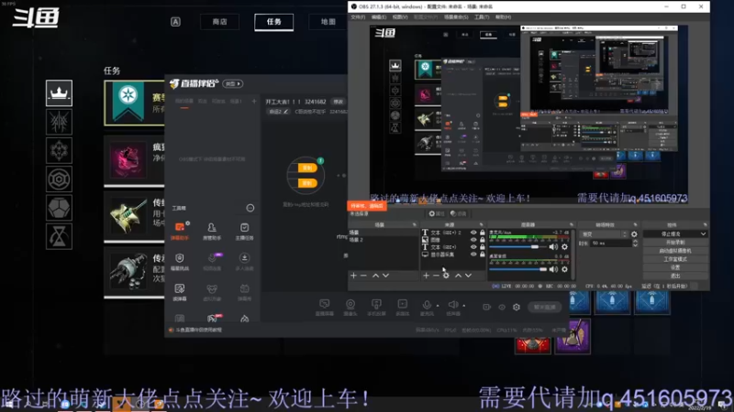Add phone screen cast source in companion toolbar
Viewport: 734px width, 412px height.
click(376, 308)
